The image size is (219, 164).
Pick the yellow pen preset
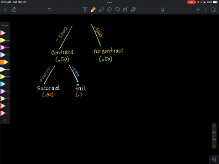click(x=5, y=40)
